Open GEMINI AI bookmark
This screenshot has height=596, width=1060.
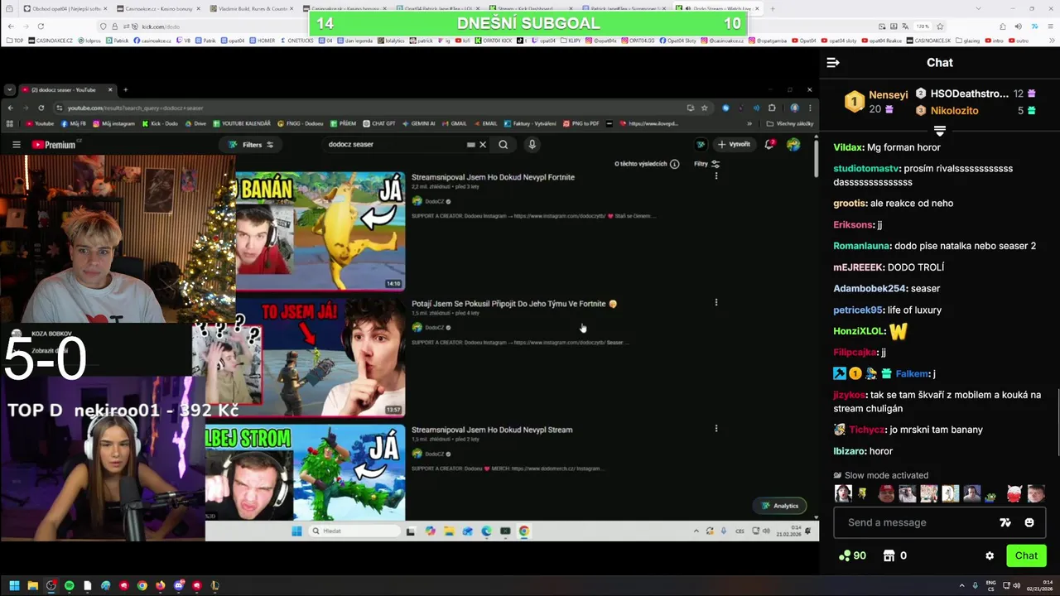pyautogui.click(x=418, y=123)
